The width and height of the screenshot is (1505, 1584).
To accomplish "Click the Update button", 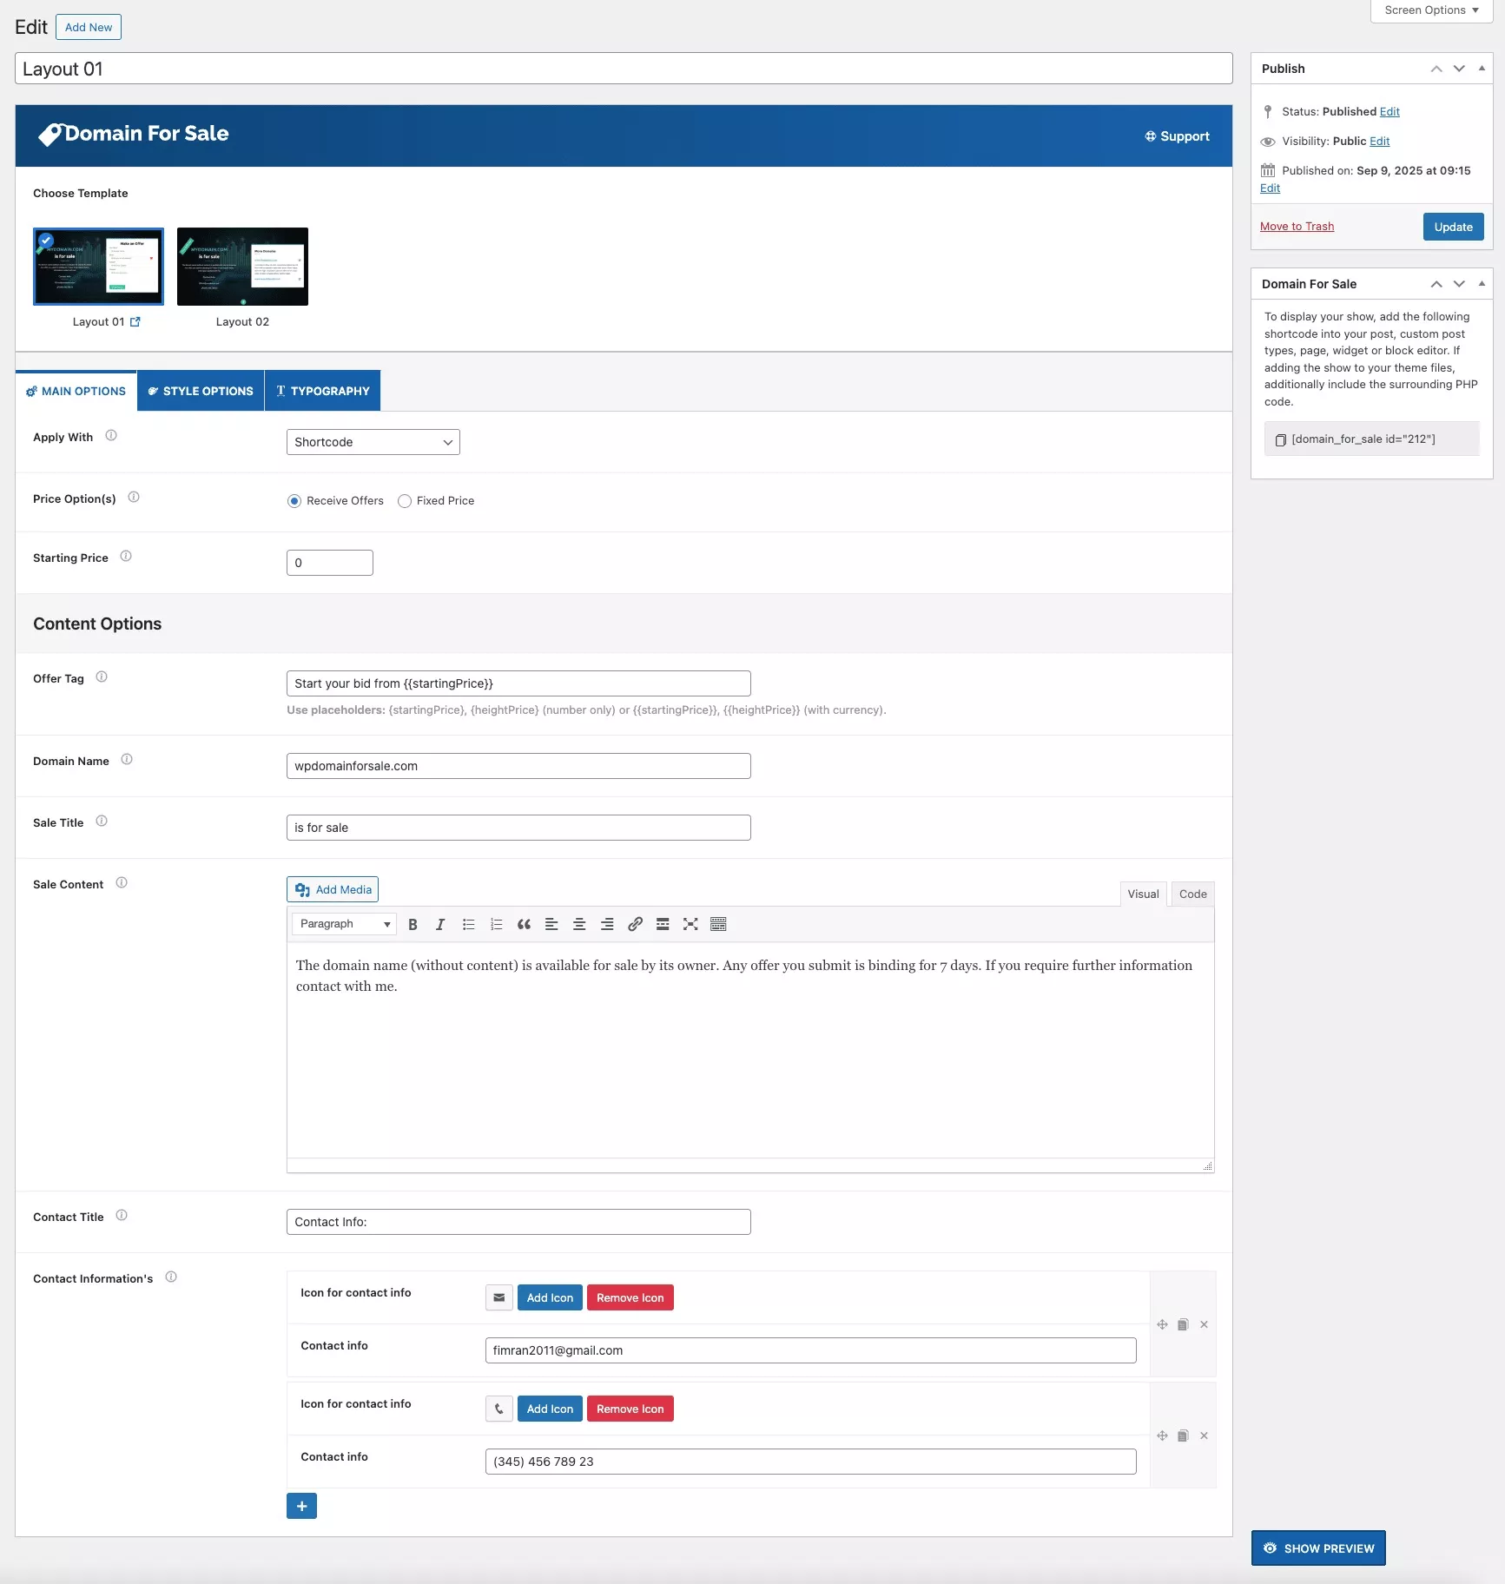I will (x=1453, y=227).
